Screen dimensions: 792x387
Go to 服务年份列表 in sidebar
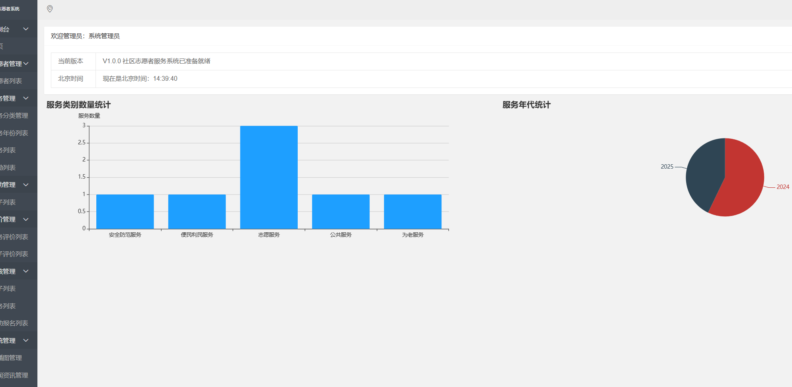pos(14,133)
